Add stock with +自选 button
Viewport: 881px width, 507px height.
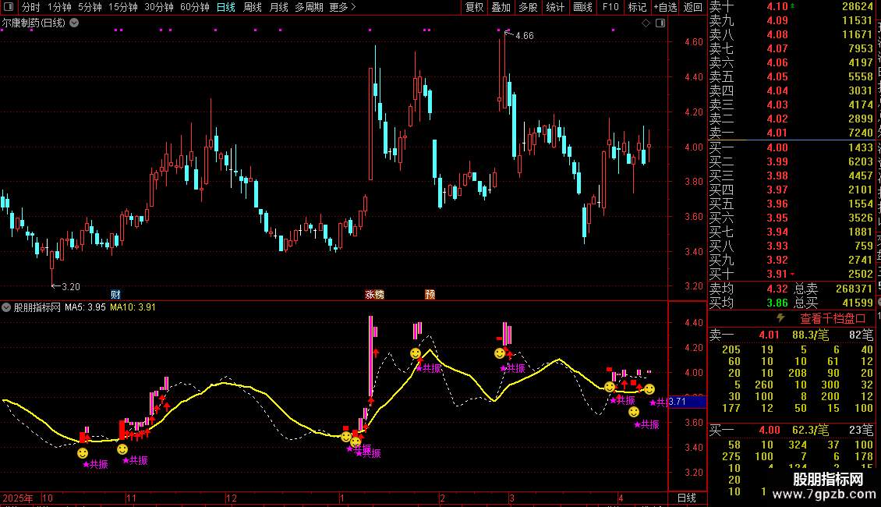665,7
